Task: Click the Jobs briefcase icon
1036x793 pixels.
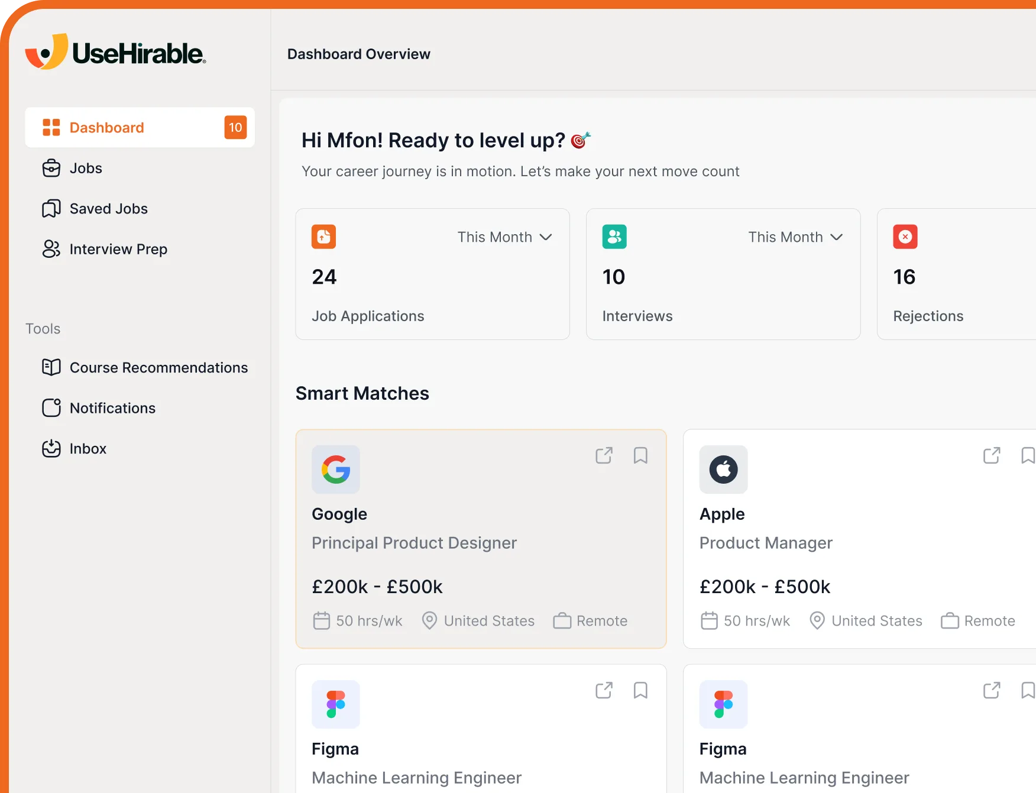Action: point(51,168)
